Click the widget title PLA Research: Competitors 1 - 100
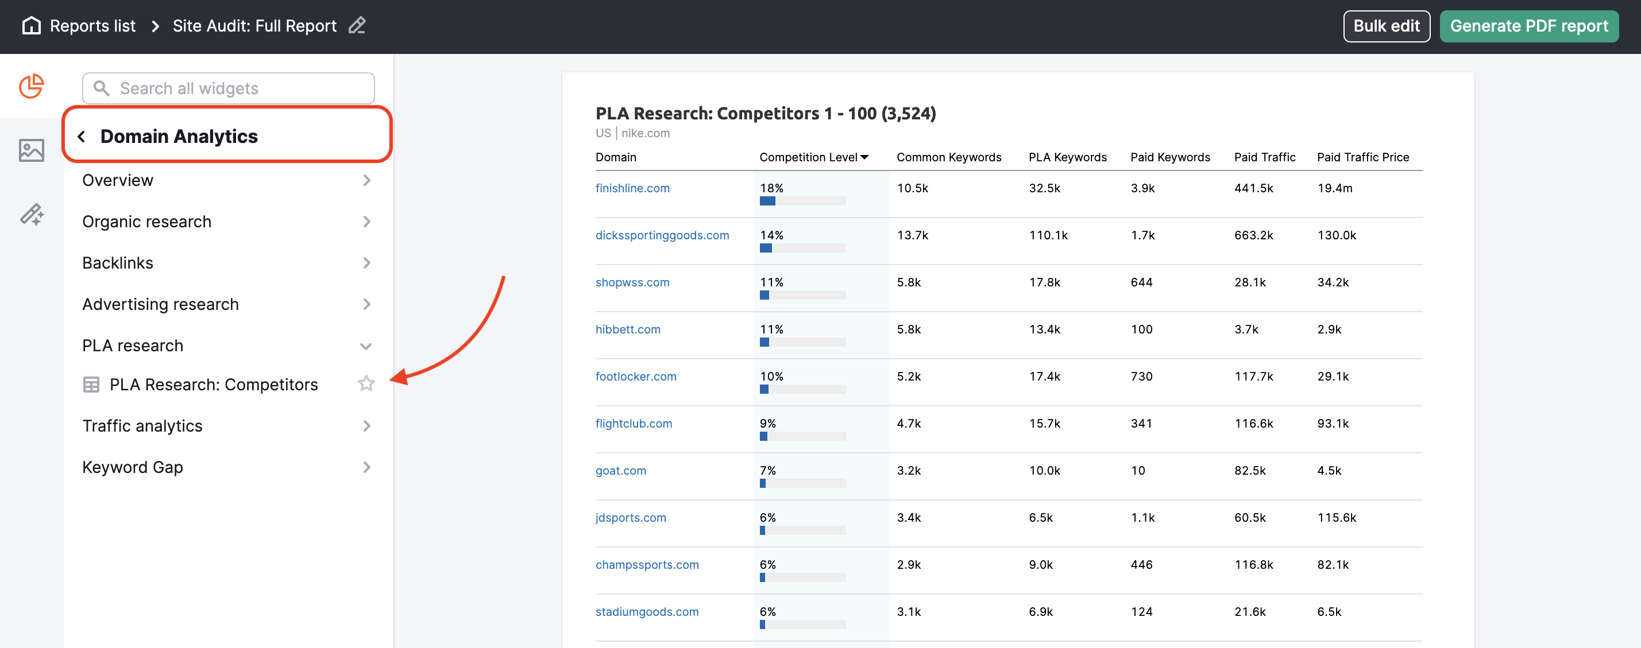 pyautogui.click(x=765, y=113)
